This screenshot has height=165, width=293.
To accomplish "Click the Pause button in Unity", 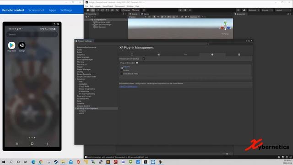I will pyautogui.click(x=185, y=10).
